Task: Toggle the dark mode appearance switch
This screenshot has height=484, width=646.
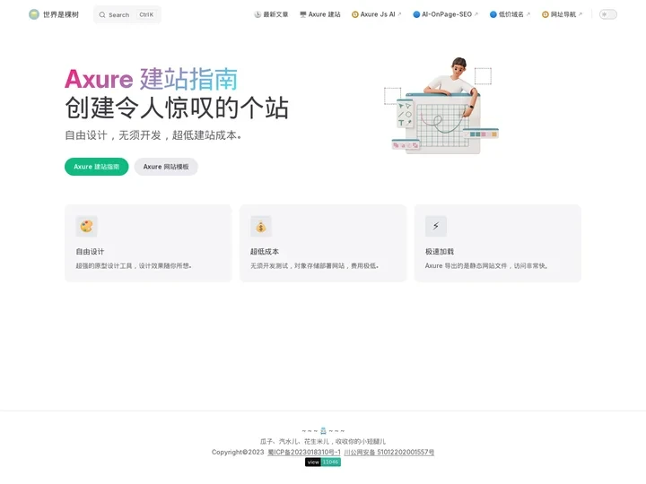Action: 608,14
